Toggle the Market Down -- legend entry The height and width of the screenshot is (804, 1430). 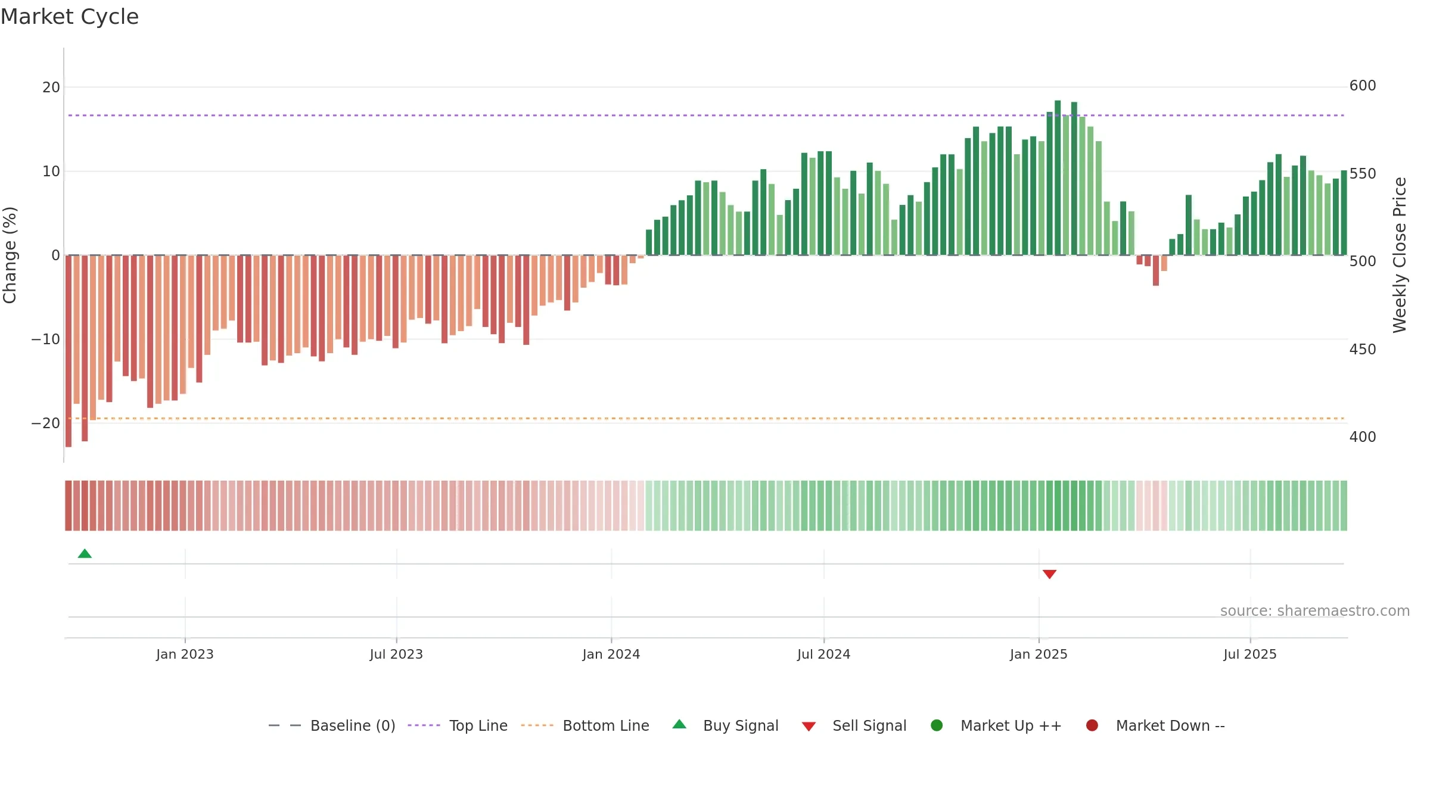click(1155, 725)
